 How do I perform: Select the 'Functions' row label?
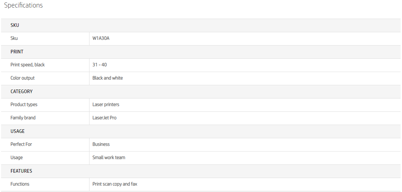(x=20, y=184)
